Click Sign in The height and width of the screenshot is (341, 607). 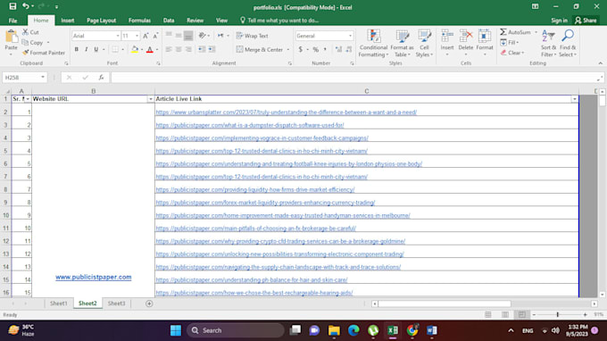click(559, 21)
